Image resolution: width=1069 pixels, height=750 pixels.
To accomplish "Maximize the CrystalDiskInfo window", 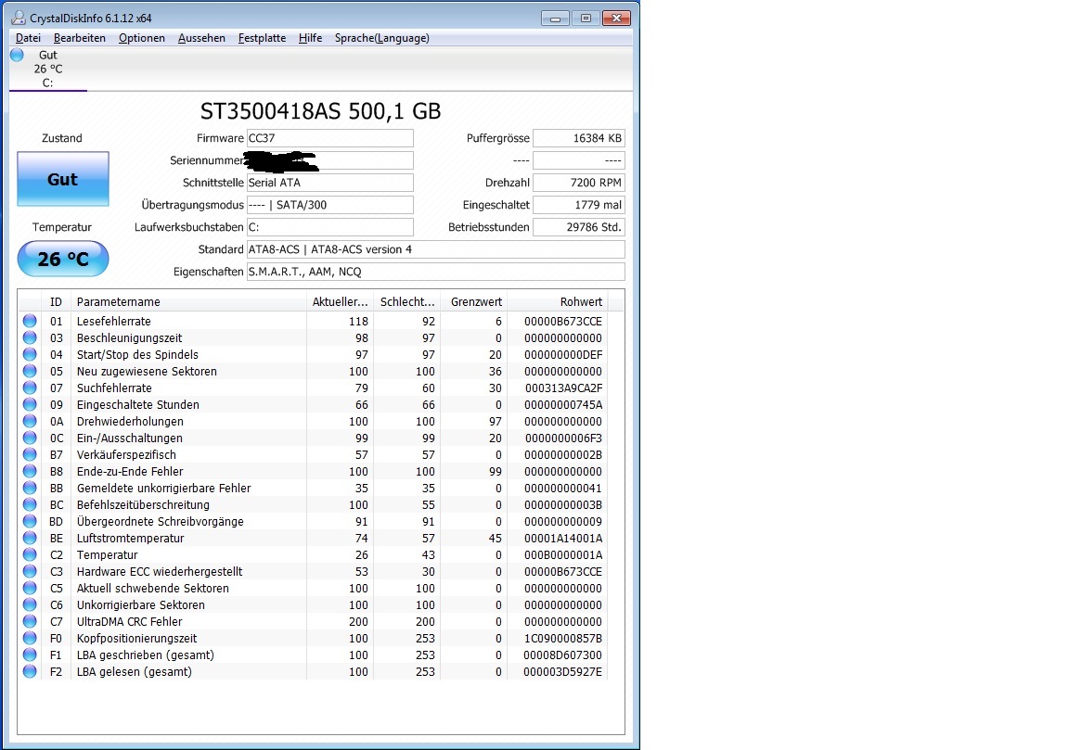I will [x=586, y=19].
